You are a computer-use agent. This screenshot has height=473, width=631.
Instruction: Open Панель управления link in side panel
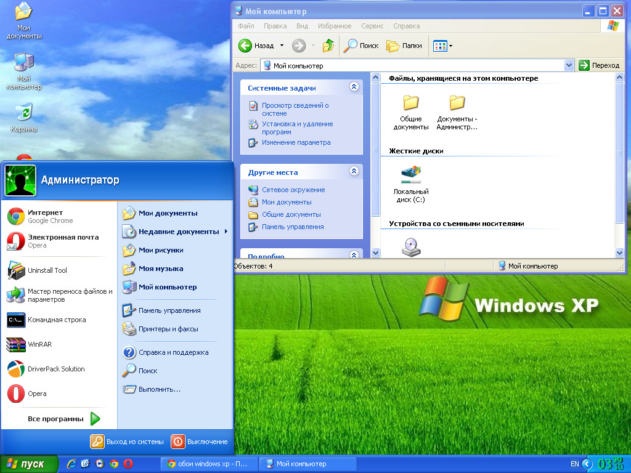click(x=293, y=227)
